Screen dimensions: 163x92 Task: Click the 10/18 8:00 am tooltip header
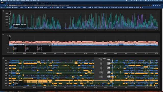pos(102,58)
